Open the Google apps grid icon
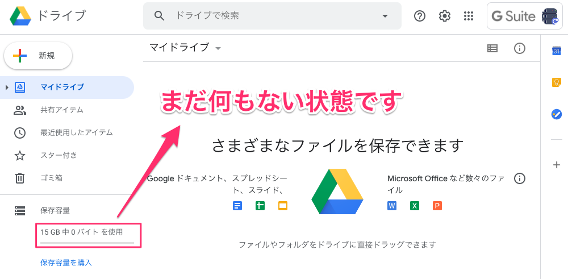This screenshot has height=279, width=568. [469, 16]
